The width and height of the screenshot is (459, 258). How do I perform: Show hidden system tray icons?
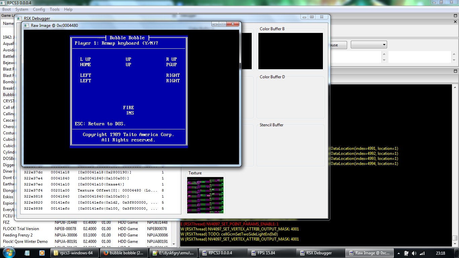(399, 253)
